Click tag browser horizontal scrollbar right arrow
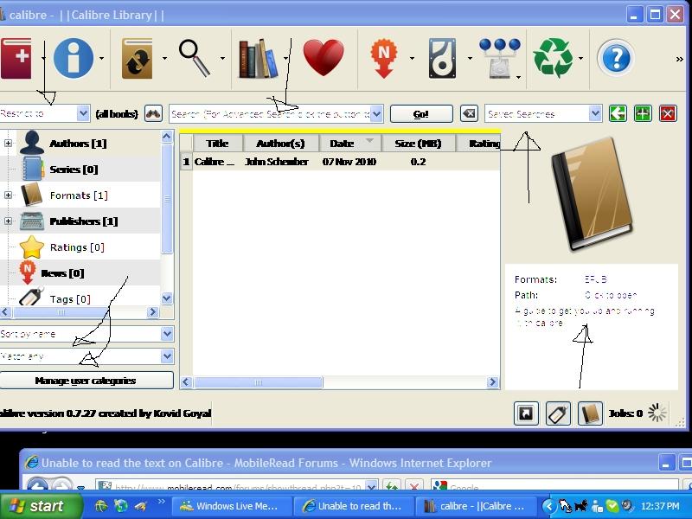Image resolution: width=692 pixels, height=519 pixels. [x=153, y=312]
